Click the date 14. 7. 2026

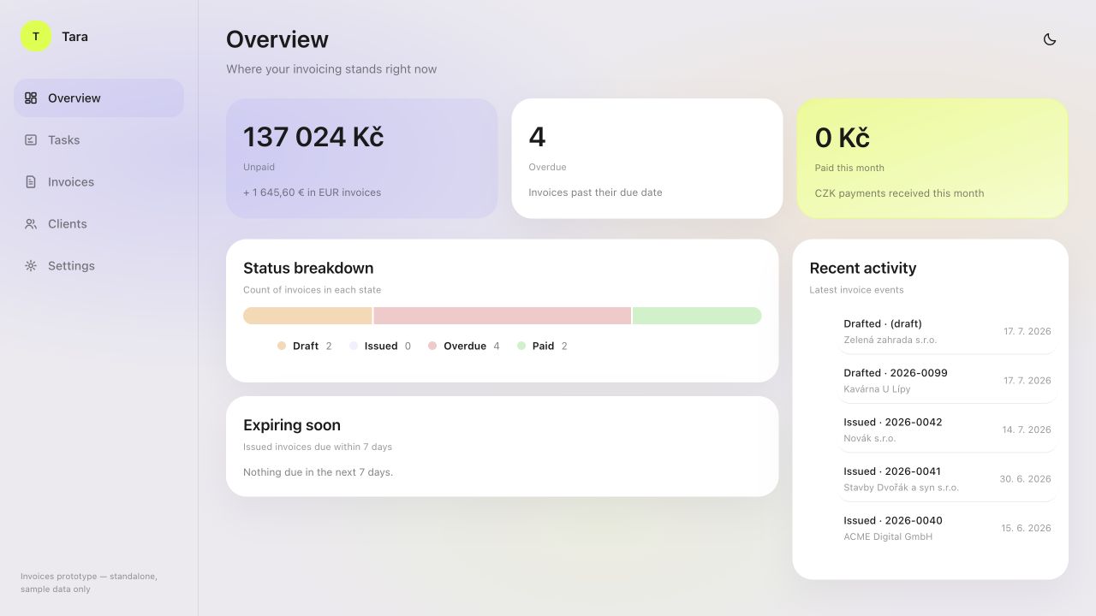pyautogui.click(x=1027, y=429)
